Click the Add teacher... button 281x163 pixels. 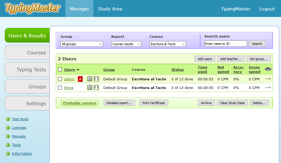pos(231,59)
